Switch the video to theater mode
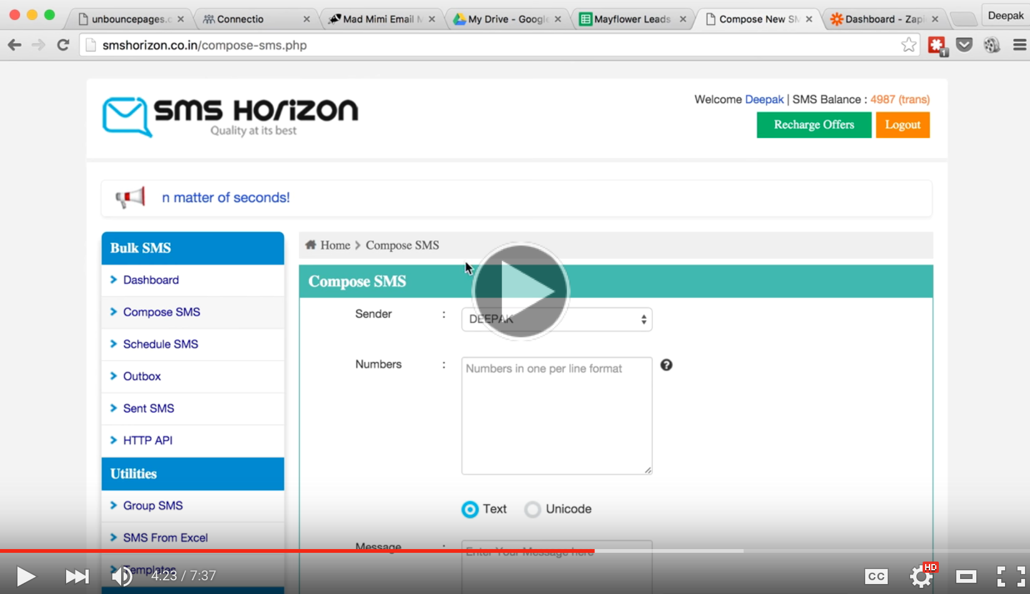Viewport: 1030px width, 594px height. tap(966, 577)
